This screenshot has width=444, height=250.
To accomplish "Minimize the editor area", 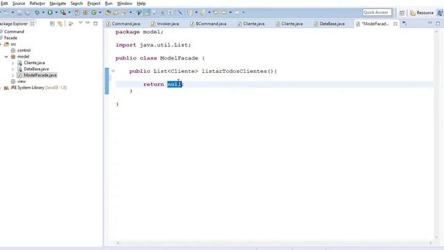I will coord(430,23).
